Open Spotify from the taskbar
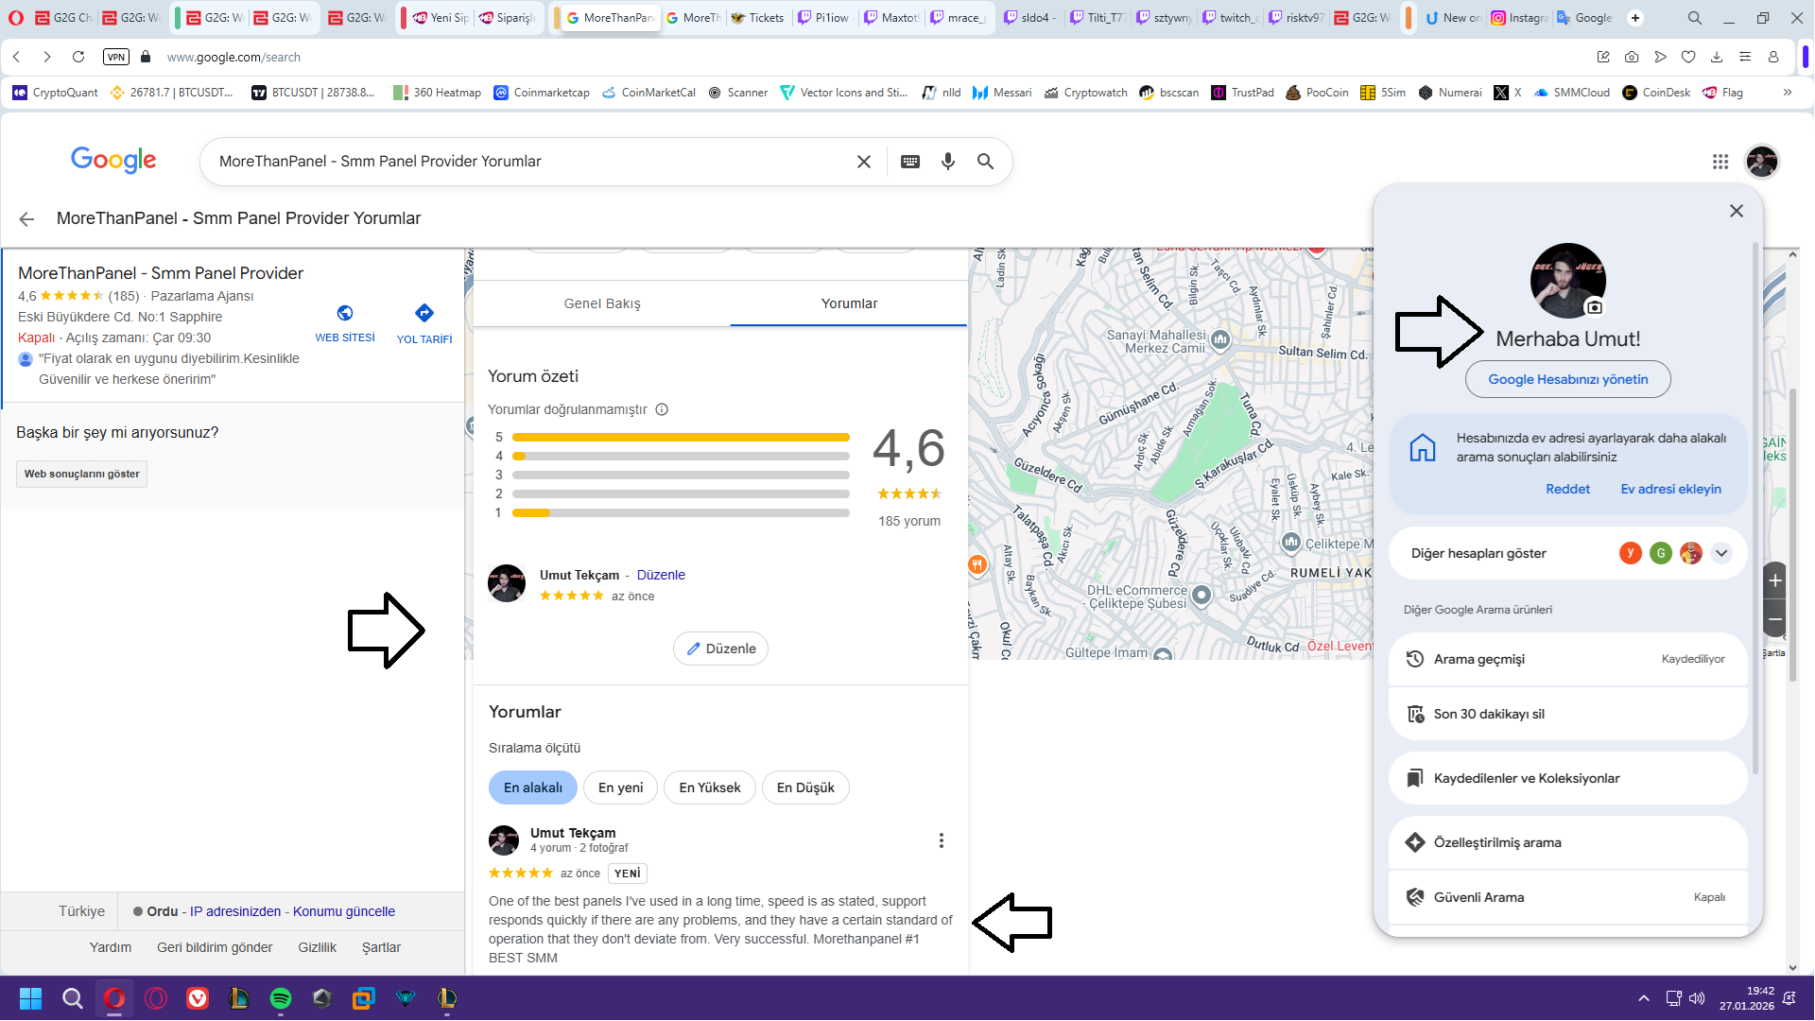The image size is (1815, 1021). tap(281, 998)
